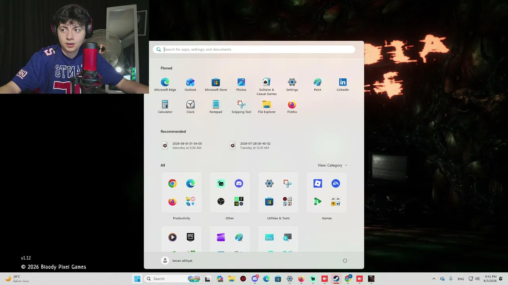The image size is (508, 285).
Task: Launch Solitaire & Casual Games
Action: [x=267, y=87]
